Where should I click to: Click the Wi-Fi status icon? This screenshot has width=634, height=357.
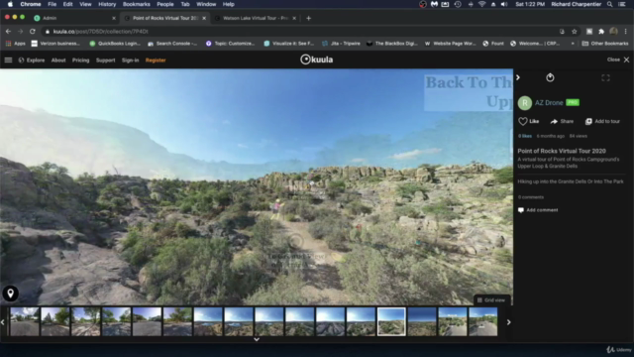pos(482,4)
